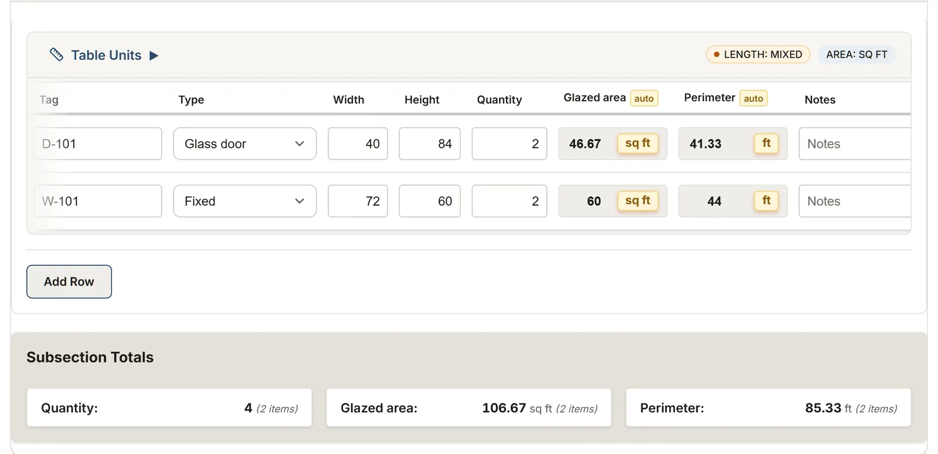
Task: Click the perimeter value 41.33
Action: (x=705, y=144)
